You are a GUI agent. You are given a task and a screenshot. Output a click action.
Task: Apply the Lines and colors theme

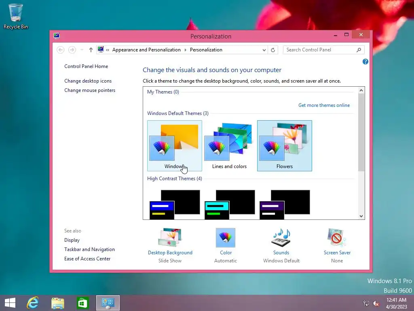[230, 146]
